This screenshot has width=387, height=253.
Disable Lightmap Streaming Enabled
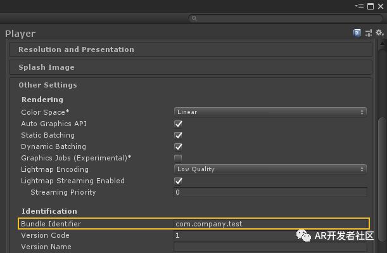178,181
